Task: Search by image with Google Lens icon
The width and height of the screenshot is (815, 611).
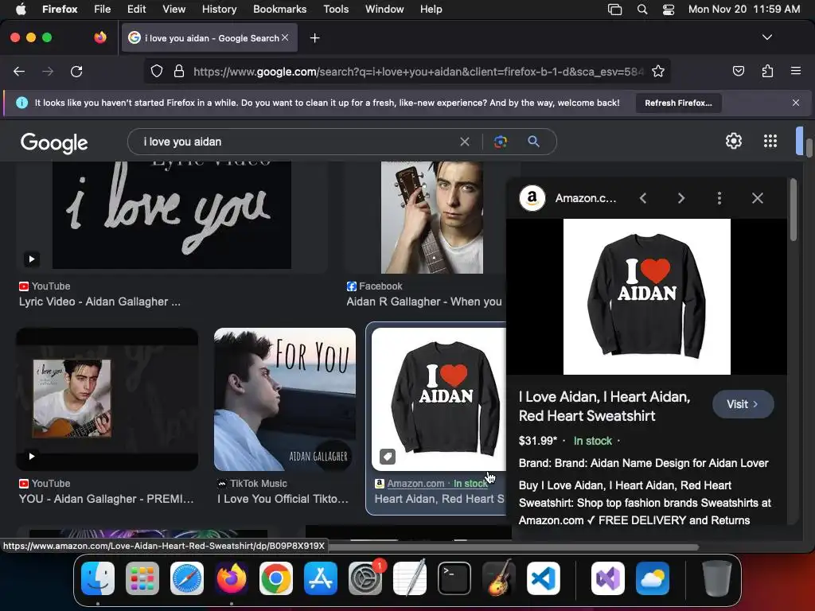Action: (x=500, y=142)
